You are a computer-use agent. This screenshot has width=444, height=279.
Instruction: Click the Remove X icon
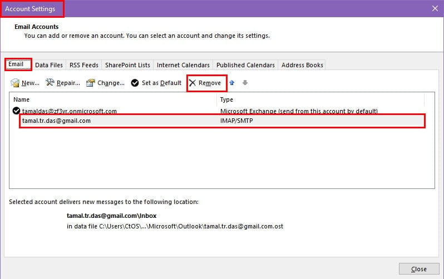click(x=193, y=83)
